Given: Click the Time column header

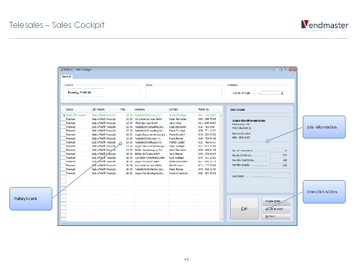Looking at the screenshot, I should [x=123, y=109].
